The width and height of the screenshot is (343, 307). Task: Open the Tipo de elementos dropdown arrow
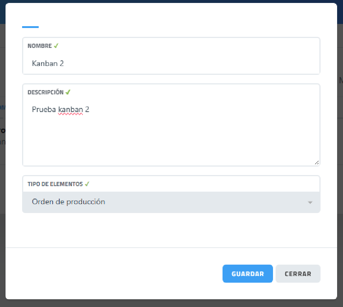click(x=310, y=202)
